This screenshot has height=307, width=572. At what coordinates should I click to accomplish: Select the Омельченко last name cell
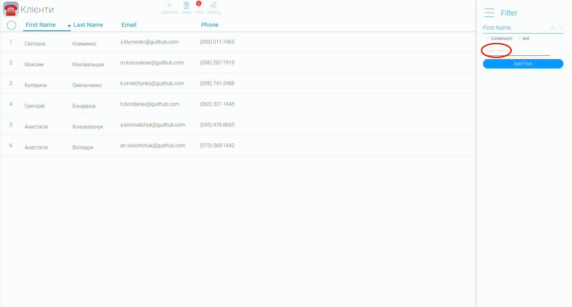point(87,85)
